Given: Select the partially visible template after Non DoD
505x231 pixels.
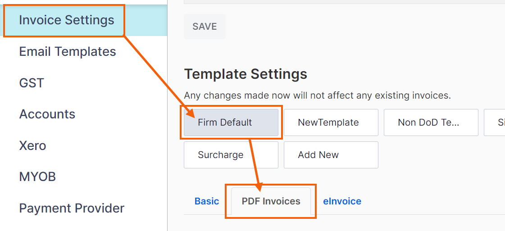Looking at the screenshot, I should 494,122.
